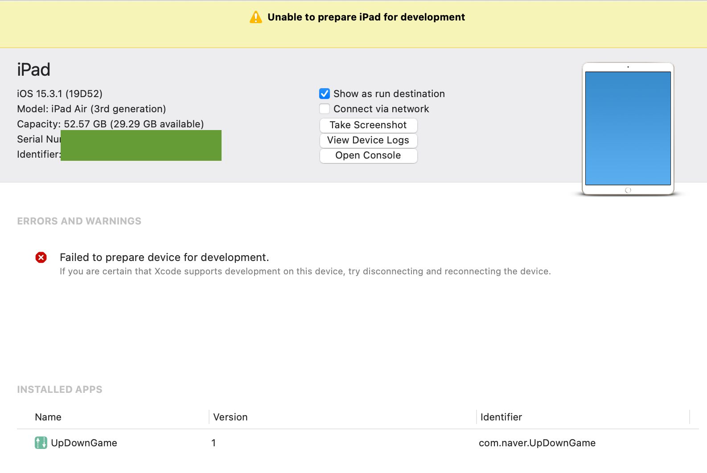Click 'Failed to prepare device for development.' message
Image resolution: width=707 pixels, height=473 pixels.
164,257
